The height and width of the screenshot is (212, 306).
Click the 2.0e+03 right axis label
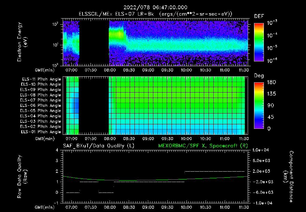point(261,171)
